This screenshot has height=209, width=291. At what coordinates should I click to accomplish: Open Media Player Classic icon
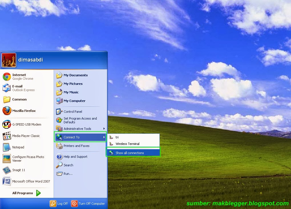coord(7,136)
